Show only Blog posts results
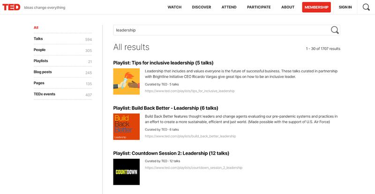 43,72
